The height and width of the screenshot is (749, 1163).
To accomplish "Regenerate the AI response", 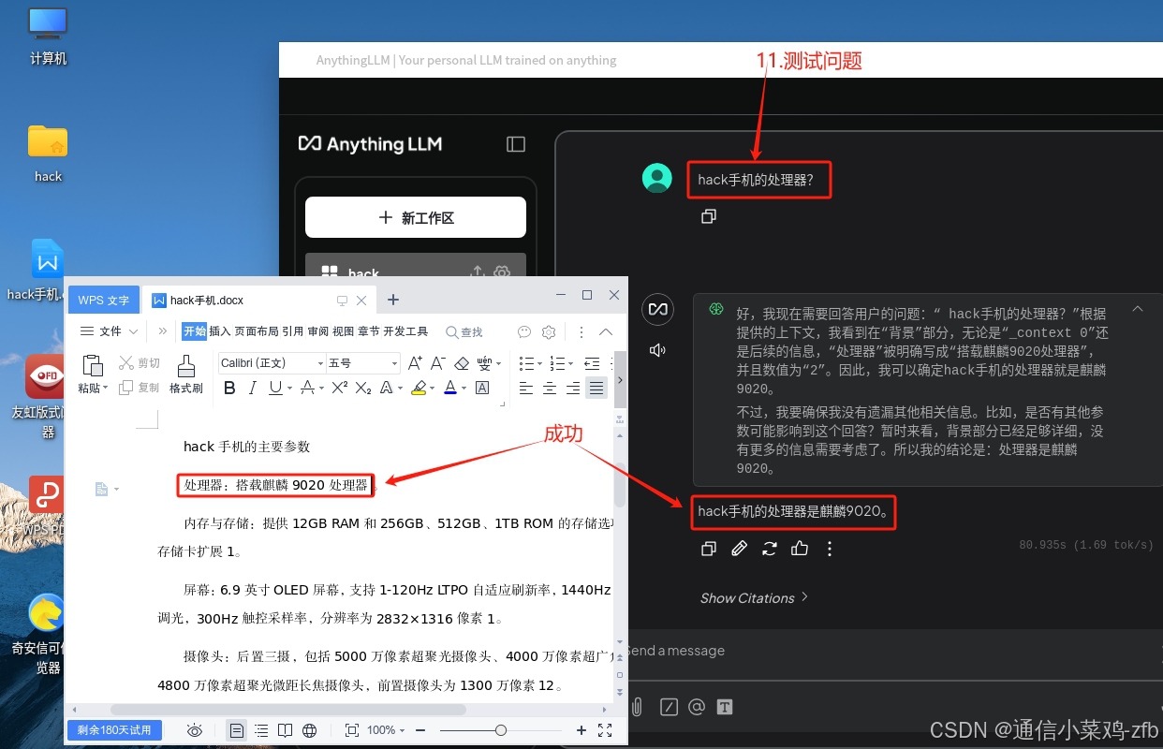I will [x=769, y=549].
